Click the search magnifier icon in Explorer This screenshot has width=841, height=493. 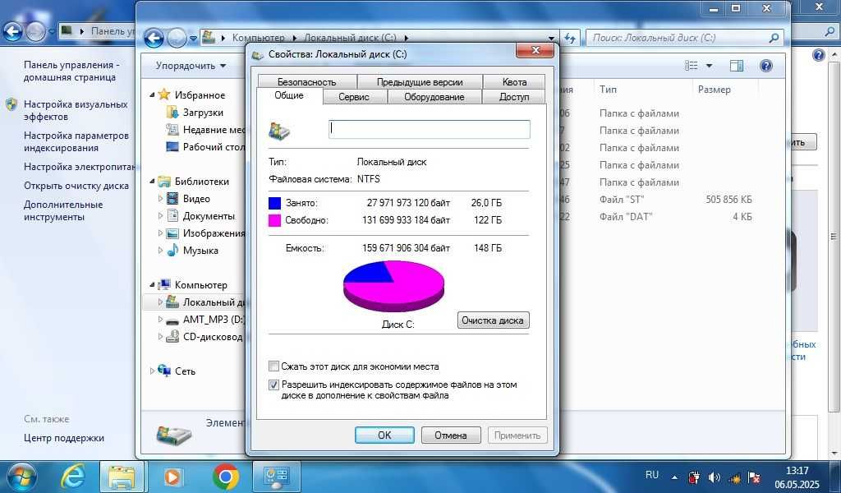[774, 38]
